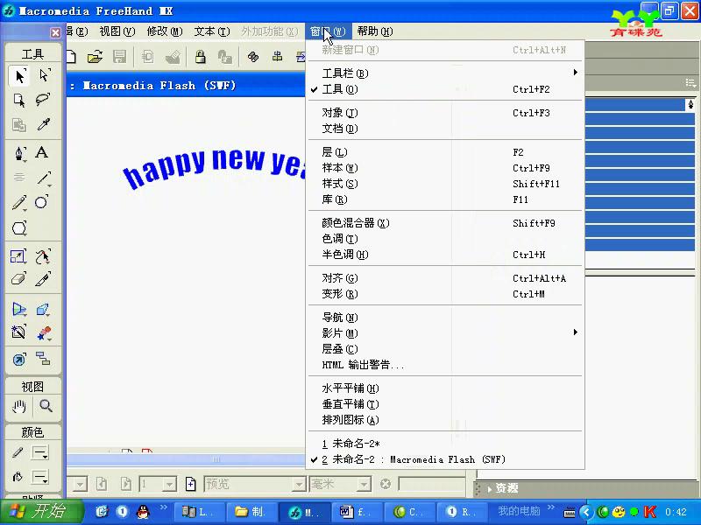Toggle the 层 (L) panel
This screenshot has height=525, width=701.
coord(445,152)
